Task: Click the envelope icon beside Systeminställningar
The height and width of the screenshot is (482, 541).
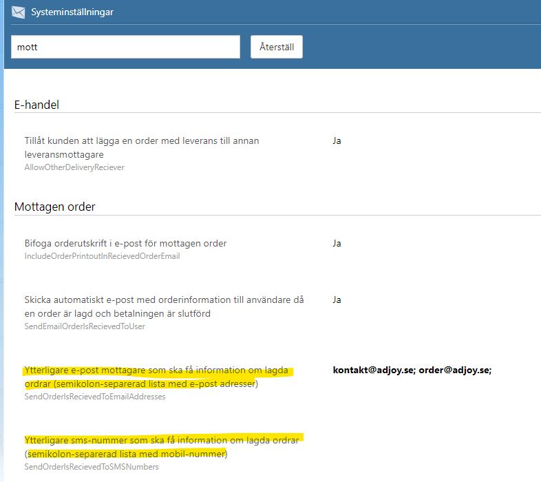Action: click(x=19, y=12)
